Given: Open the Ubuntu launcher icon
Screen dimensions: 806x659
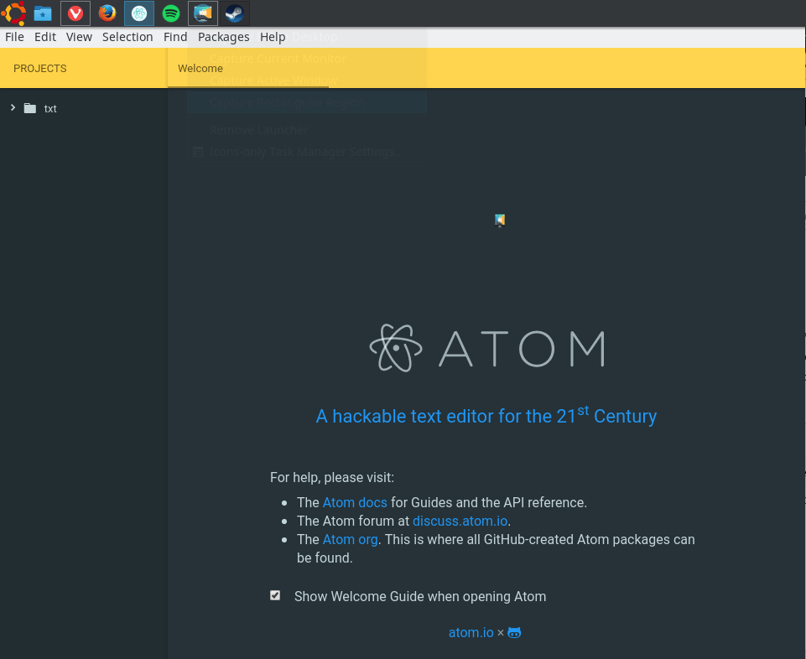Looking at the screenshot, I should (13, 13).
